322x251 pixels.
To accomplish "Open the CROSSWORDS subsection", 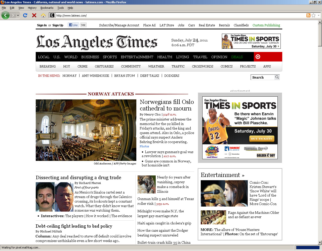I will [x=203, y=66].
